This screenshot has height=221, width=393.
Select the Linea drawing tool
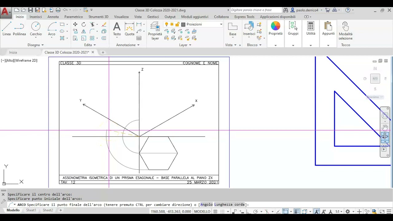coord(6,29)
